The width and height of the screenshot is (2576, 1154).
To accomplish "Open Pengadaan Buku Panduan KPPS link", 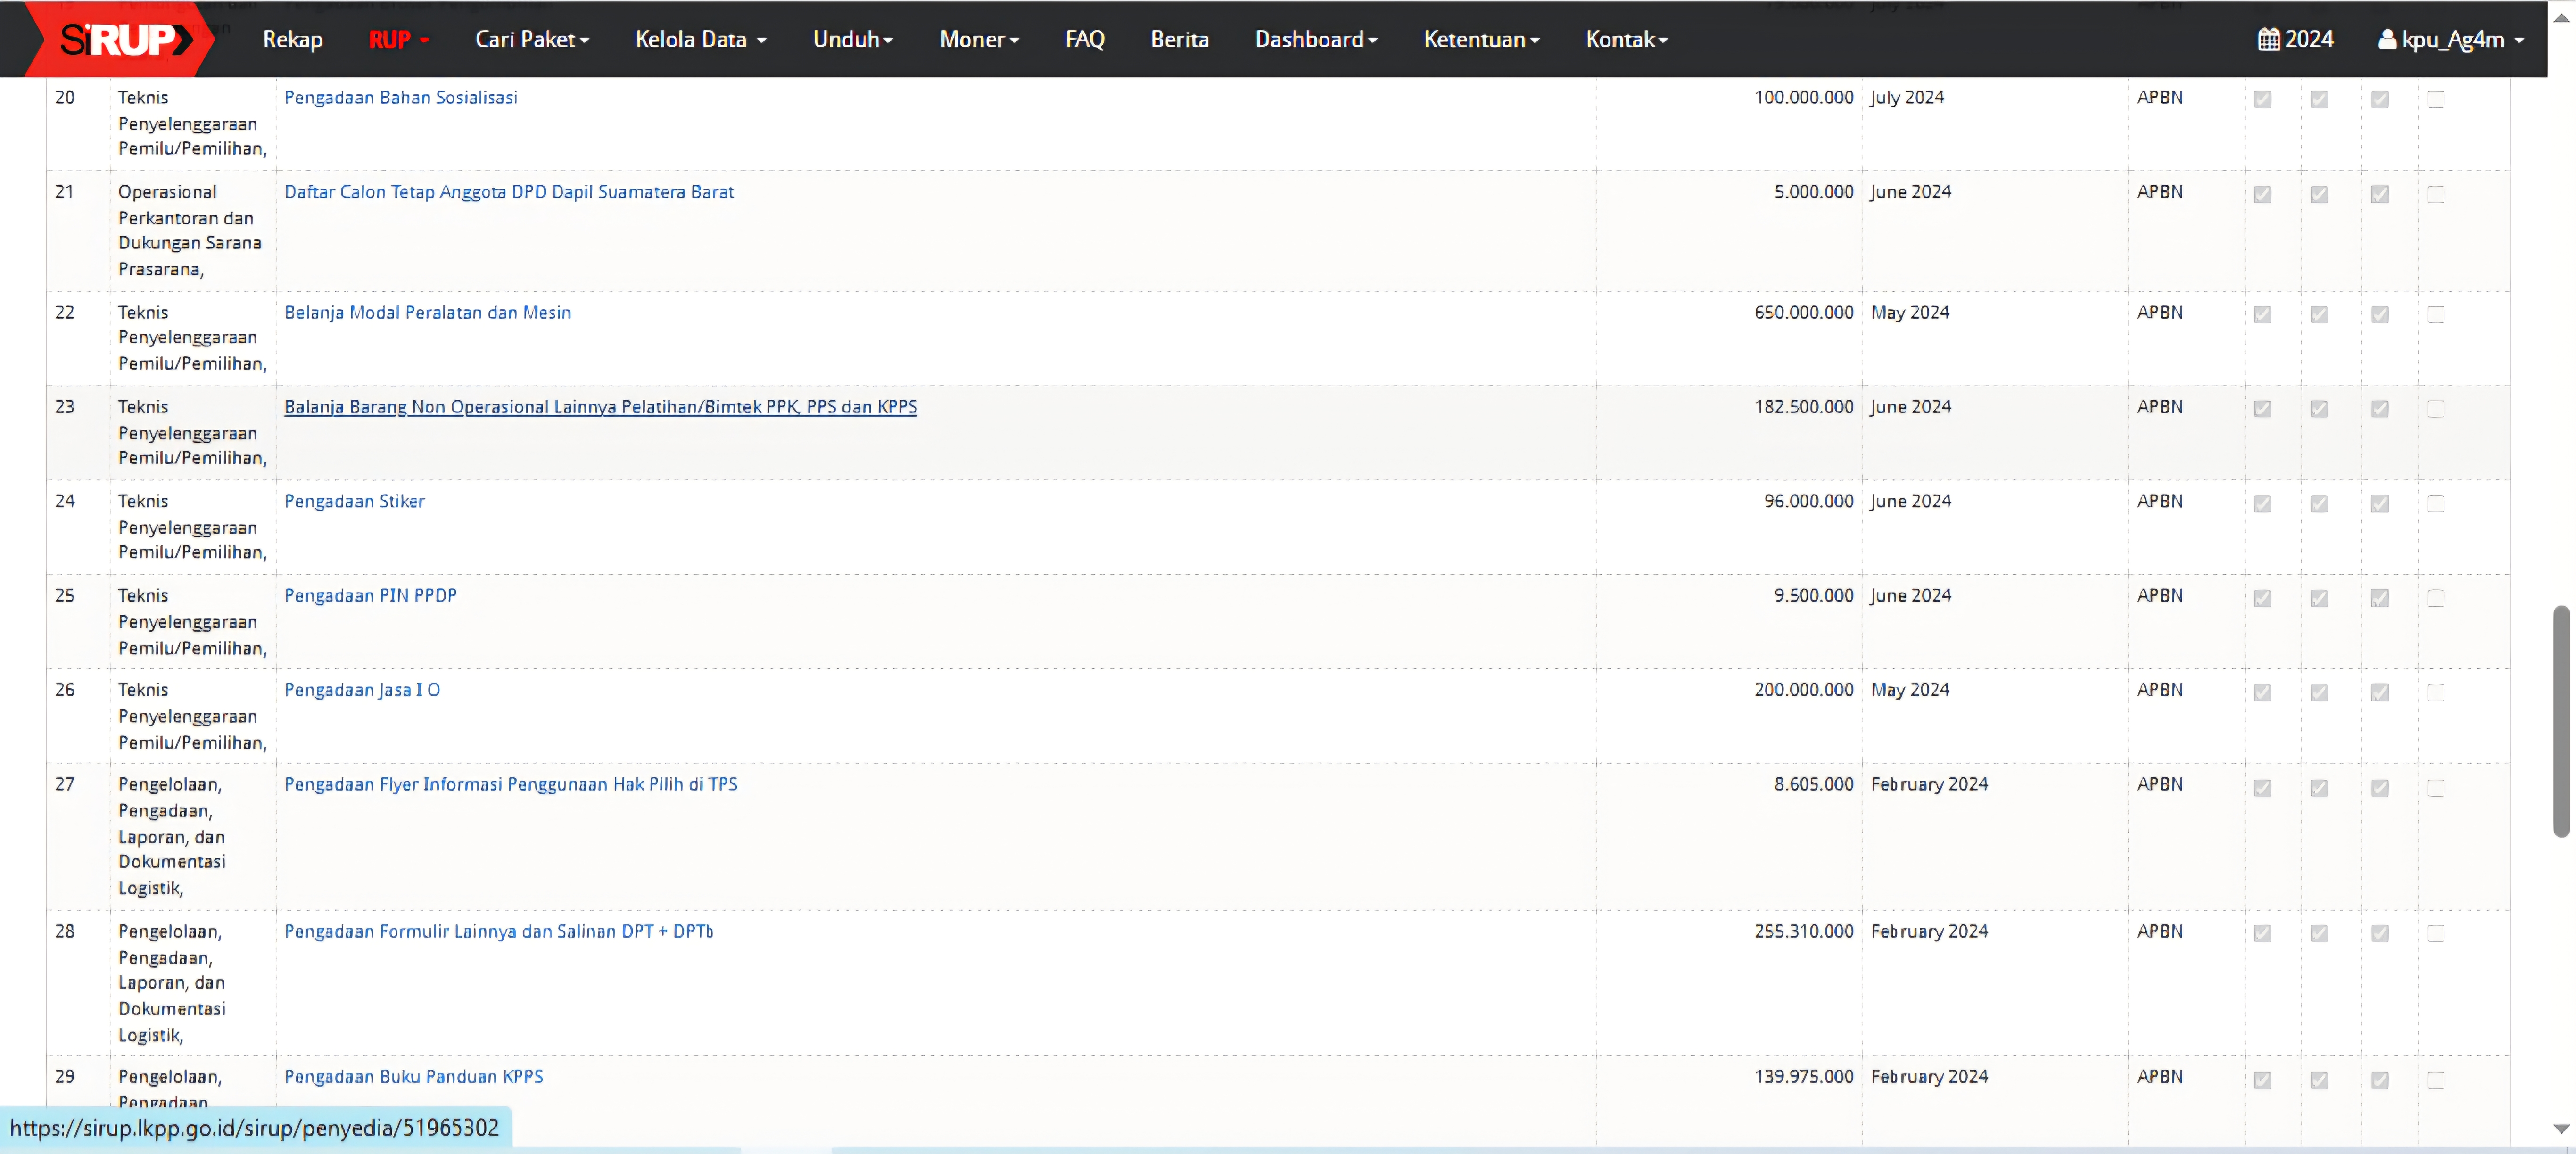I will (x=413, y=1076).
